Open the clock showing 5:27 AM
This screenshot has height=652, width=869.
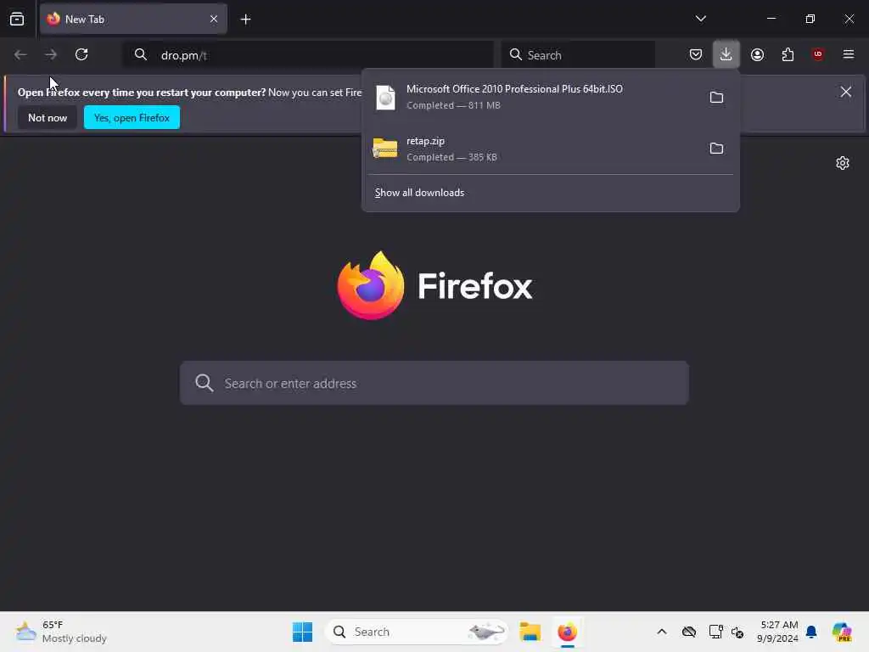pyautogui.click(x=777, y=632)
